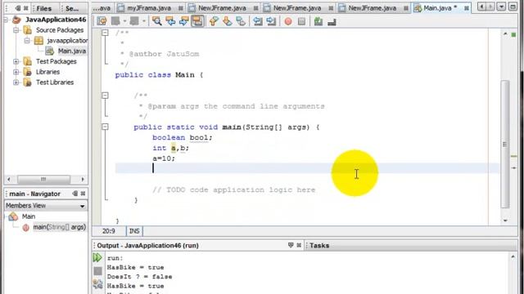Click the greyed Forward navigation icon
Viewport: 524px width, 294px height.
pyautogui.click(x=134, y=22)
